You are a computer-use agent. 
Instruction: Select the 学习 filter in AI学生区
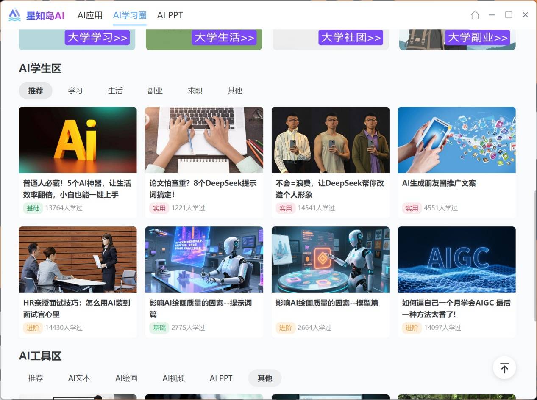pos(75,91)
